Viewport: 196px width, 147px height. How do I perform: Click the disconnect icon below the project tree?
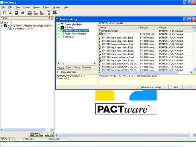tap(41, 134)
